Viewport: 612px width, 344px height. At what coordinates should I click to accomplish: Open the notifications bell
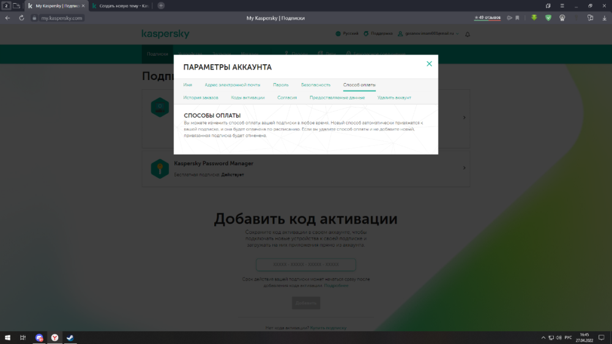tap(468, 34)
